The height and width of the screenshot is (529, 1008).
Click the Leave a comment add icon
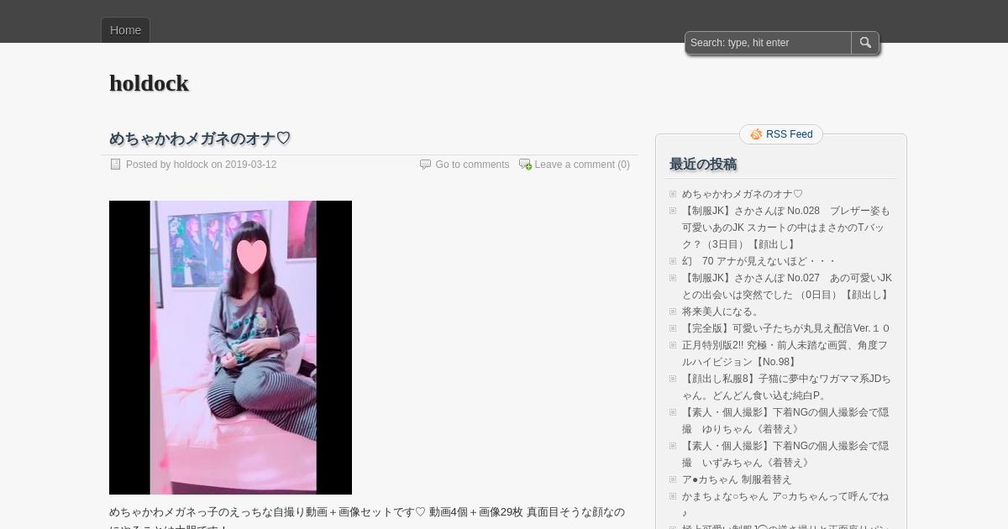(525, 165)
